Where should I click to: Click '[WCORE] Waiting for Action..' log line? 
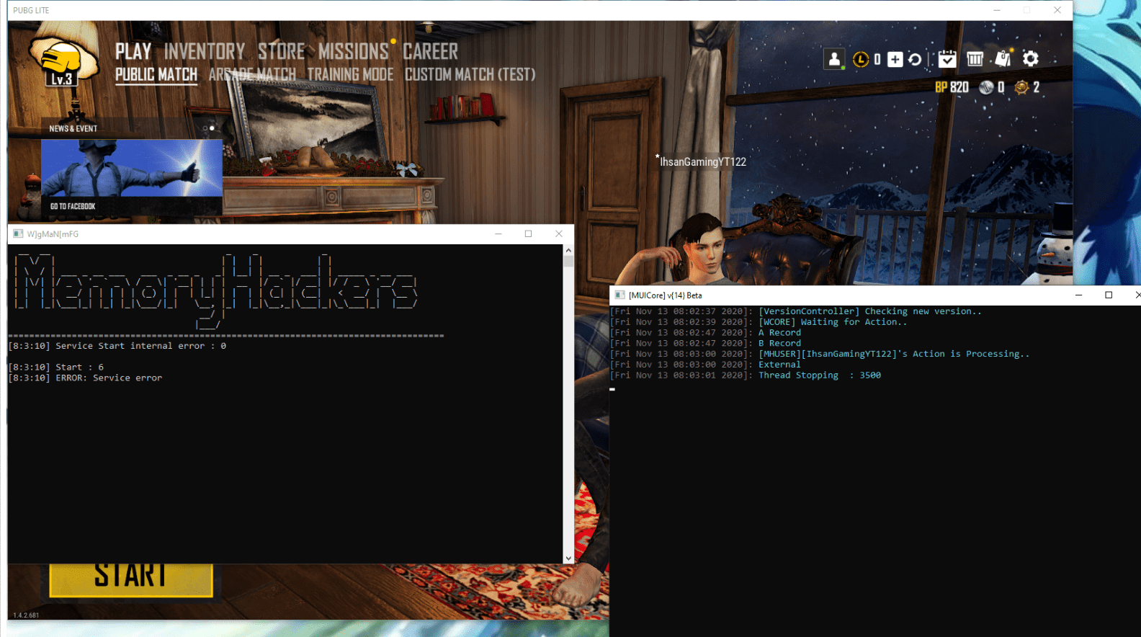pos(833,322)
